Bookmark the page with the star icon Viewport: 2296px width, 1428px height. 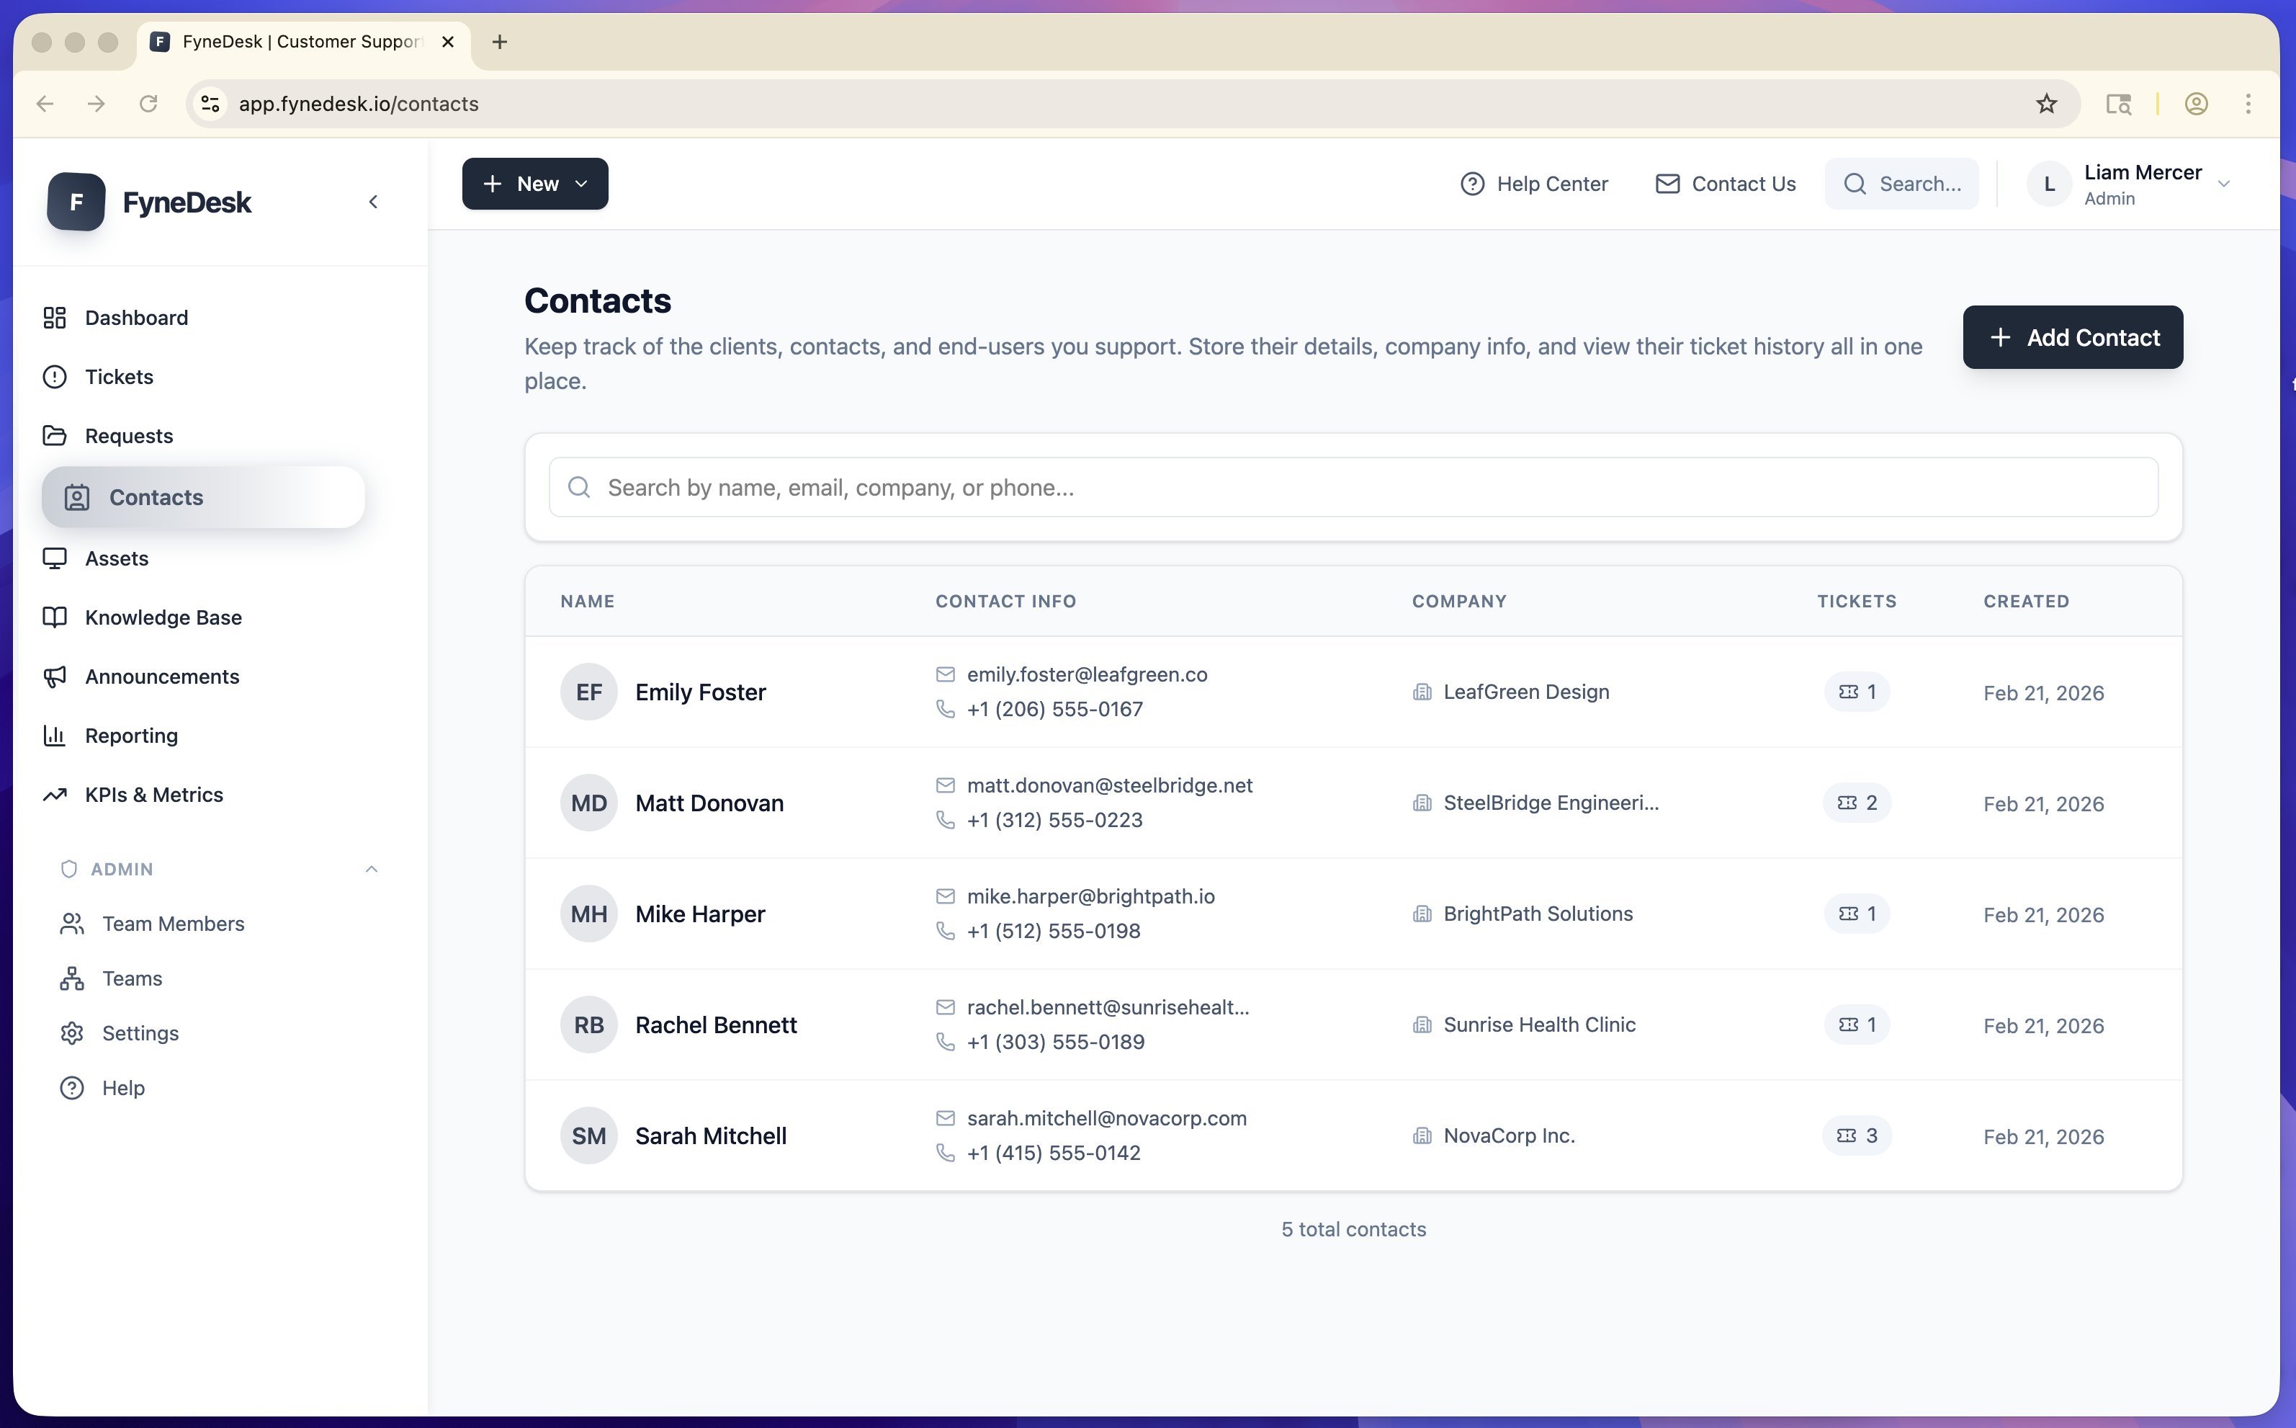pyautogui.click(x=2046, y=104)
